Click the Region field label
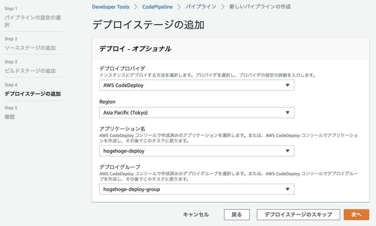Screen dimensions: 376x226 (x=107, y=102)
